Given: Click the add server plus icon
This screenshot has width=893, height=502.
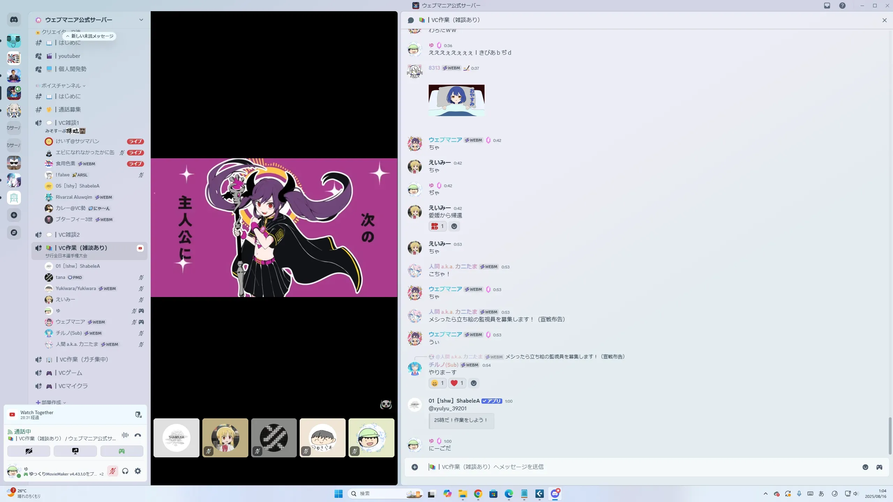Looking at the screenshot, I should click(x=14, y=215).
